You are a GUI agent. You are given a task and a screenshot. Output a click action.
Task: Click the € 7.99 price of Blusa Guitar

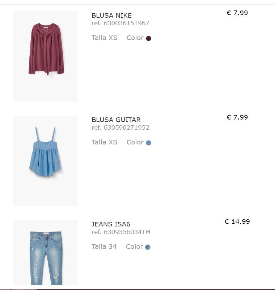click(x=237, y=117)
